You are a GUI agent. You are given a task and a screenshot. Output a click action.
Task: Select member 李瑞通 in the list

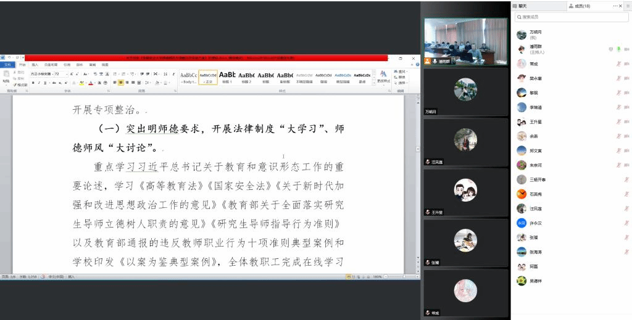pyautogui.click(x=535, y=107)
